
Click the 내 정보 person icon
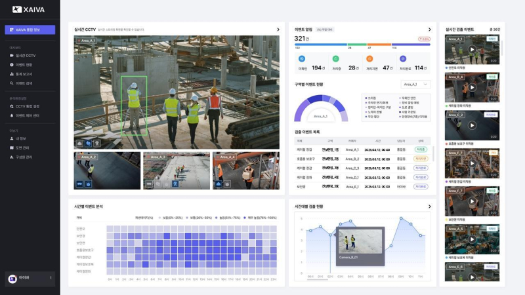pyautogui.click(x=12, y=138)
